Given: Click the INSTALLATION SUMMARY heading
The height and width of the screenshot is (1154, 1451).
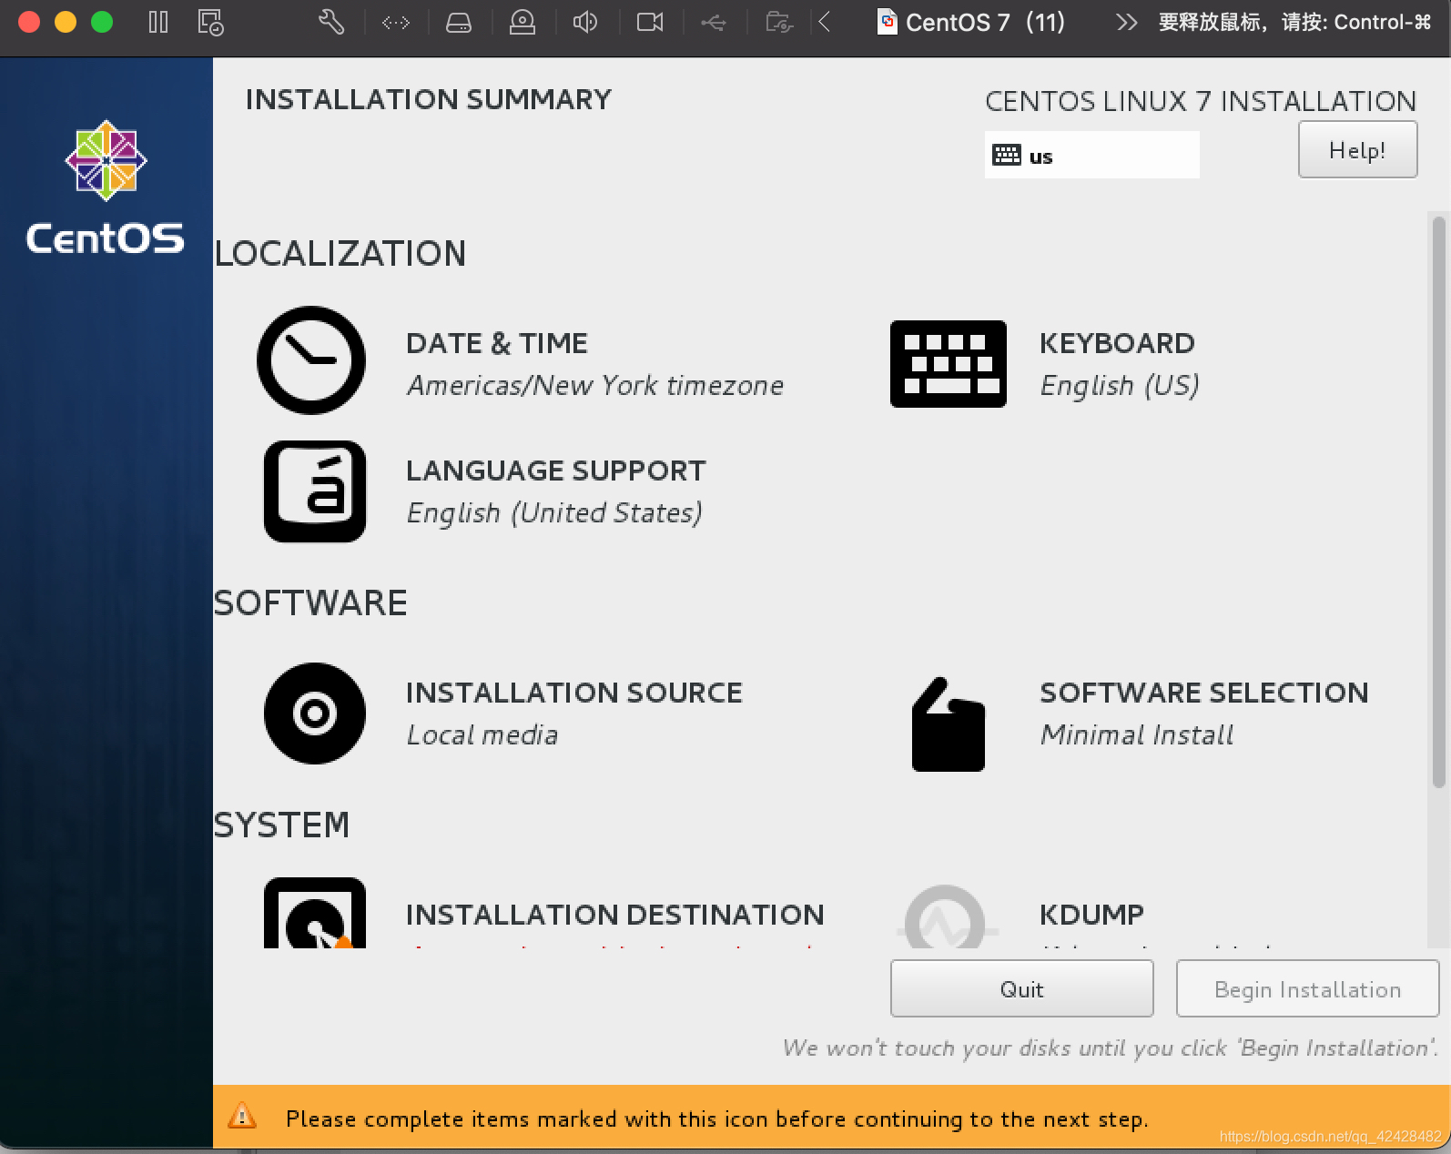Looking at the screenshot, I should (429, 99).
